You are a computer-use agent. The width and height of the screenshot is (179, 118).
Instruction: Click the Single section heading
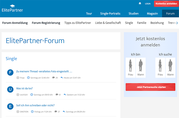[x=11, y=59]
